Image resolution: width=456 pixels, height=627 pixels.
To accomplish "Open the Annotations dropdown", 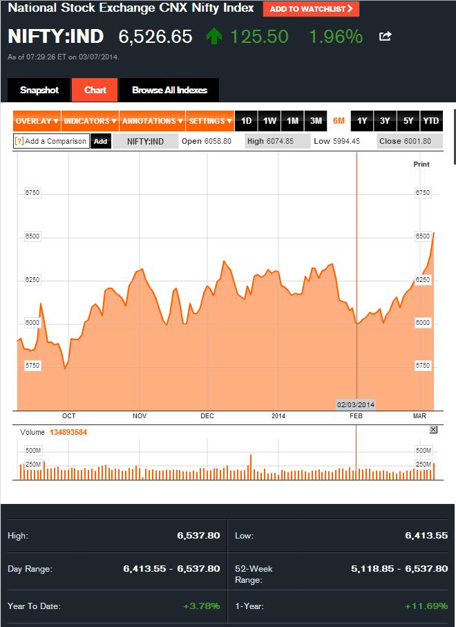I will (x=152, y=121).
